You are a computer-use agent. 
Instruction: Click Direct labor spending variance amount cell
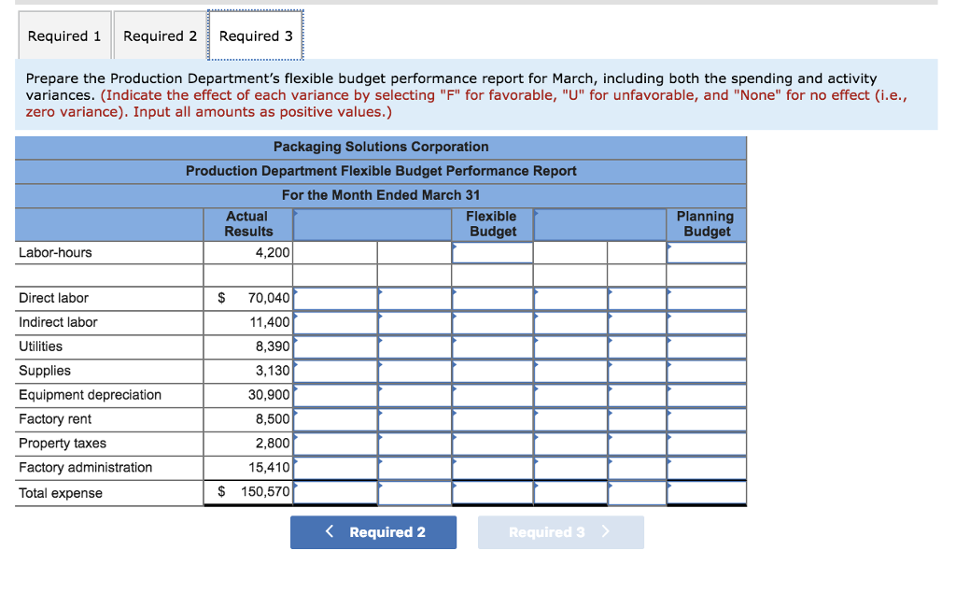tap(335, 298)
